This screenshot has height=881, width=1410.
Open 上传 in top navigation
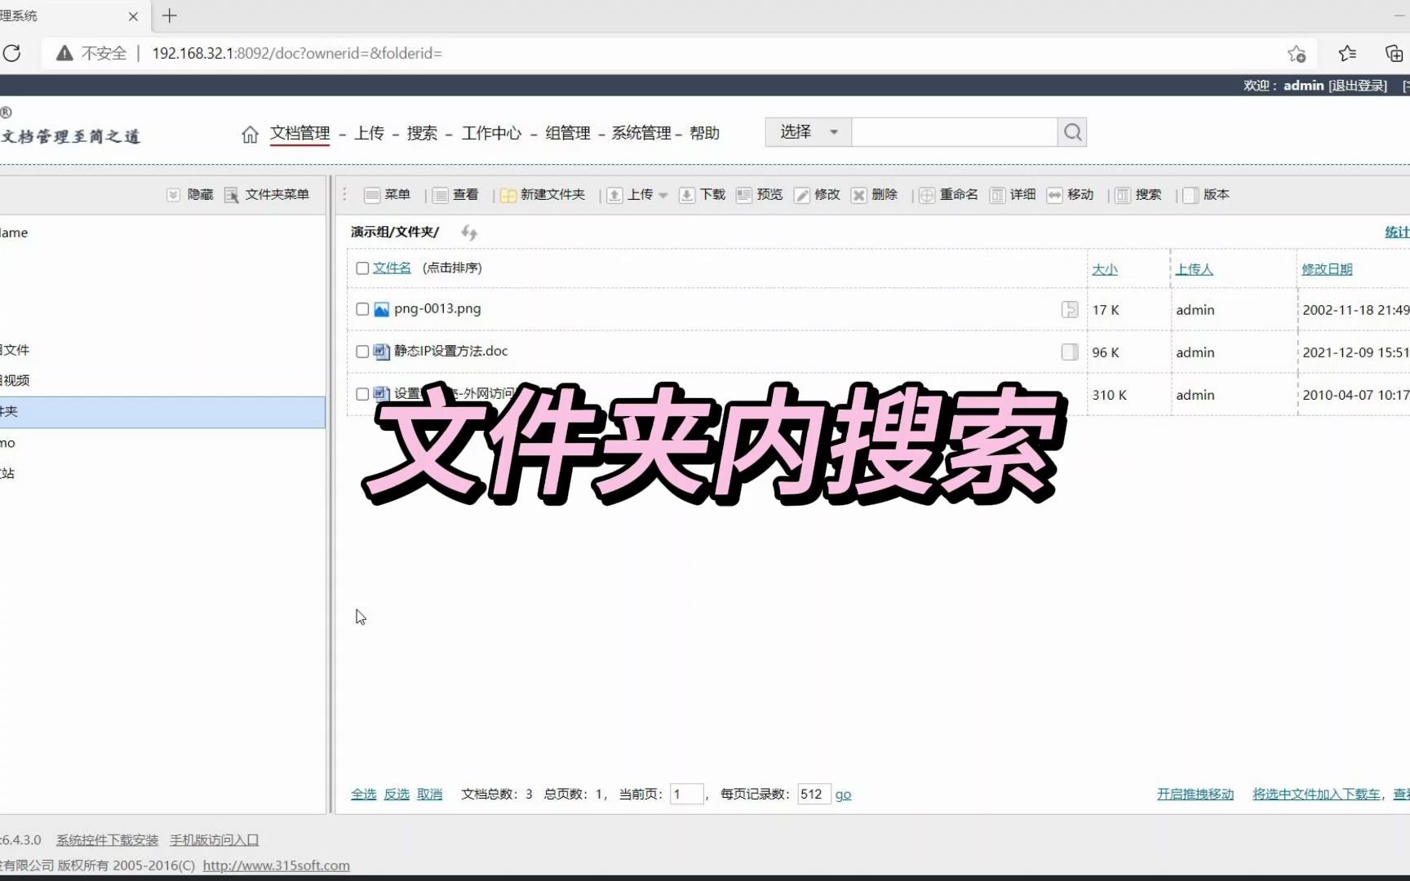click(369, 133)
